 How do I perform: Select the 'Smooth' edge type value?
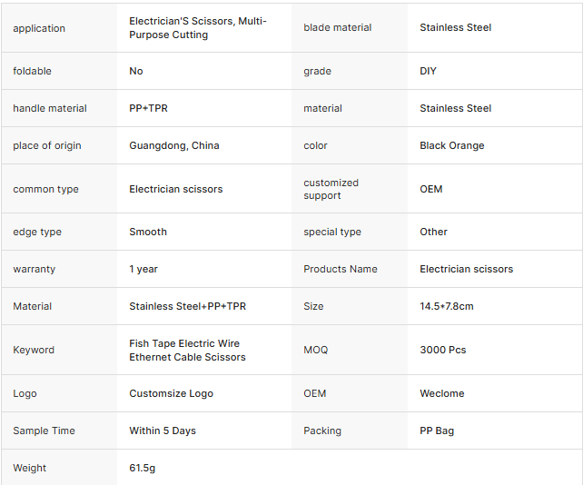click(x=148, y=232)
